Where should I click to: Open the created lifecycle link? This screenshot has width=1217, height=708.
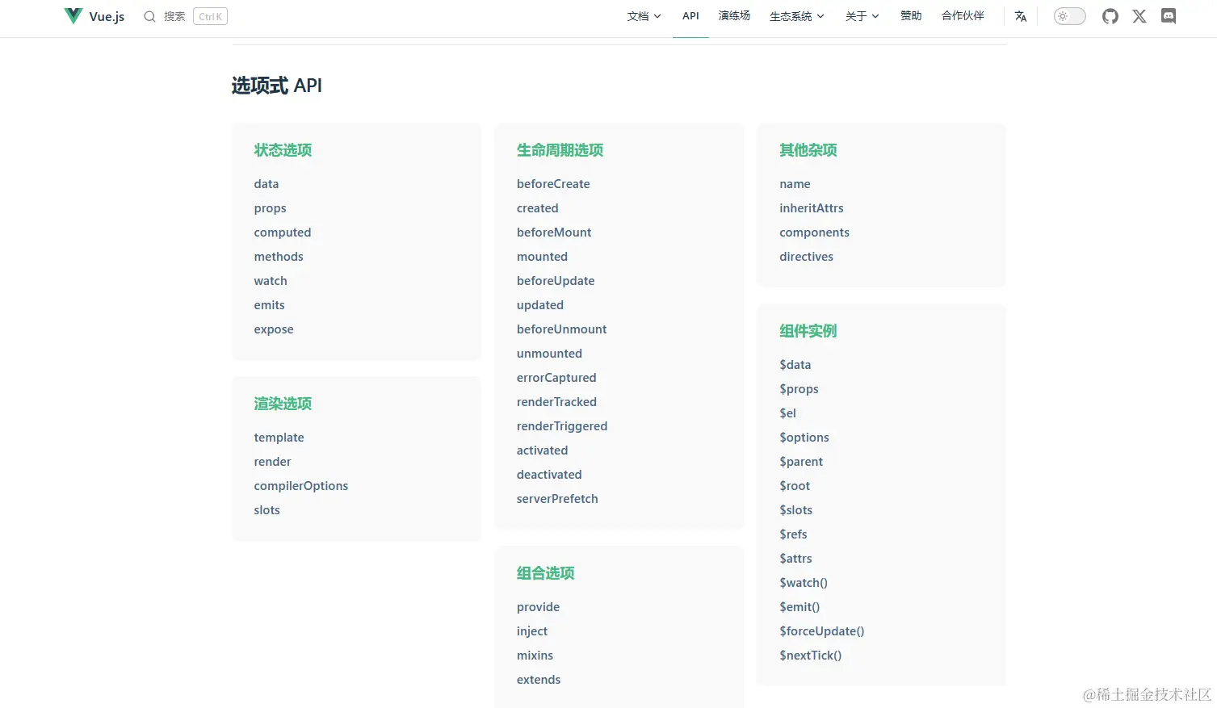tap(537, 208)
